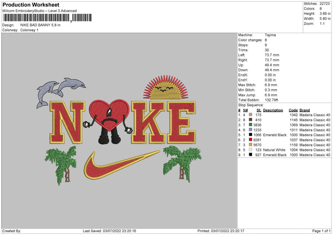
Task: Select the lavender swatch for thread code 1311
Action: point(250,130)
